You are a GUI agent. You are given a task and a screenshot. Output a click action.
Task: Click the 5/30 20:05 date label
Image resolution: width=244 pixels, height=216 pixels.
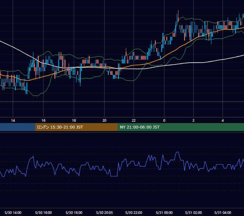pyautogui.click(x=104, y=212)
